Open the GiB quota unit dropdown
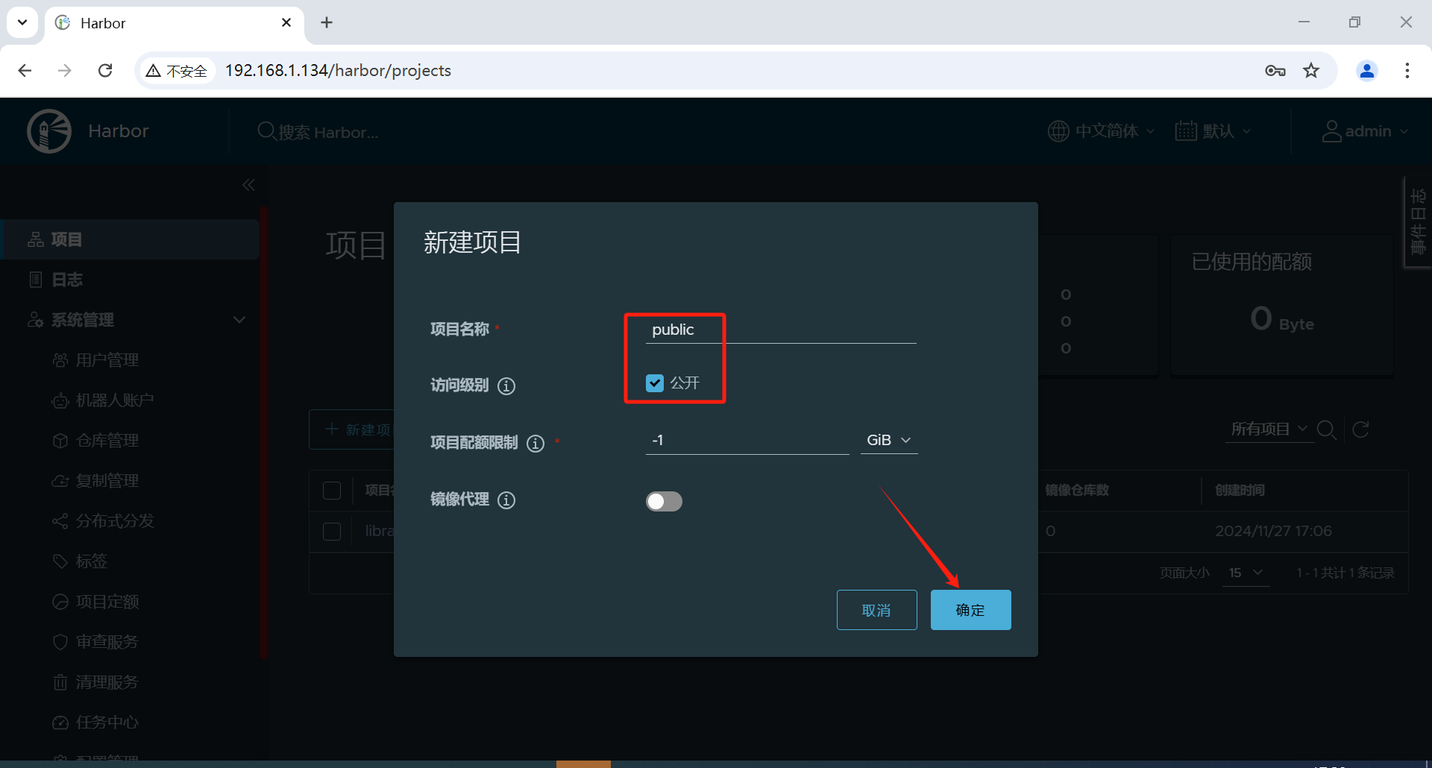The width and height of the screenshot is (1432, 768). point(889,440)
